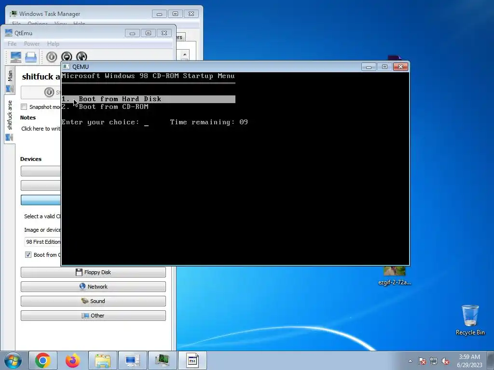Select the Recycle Bin desktop icon
The width and height of the screenshot is (494, 370).
(x=470, y=320)
